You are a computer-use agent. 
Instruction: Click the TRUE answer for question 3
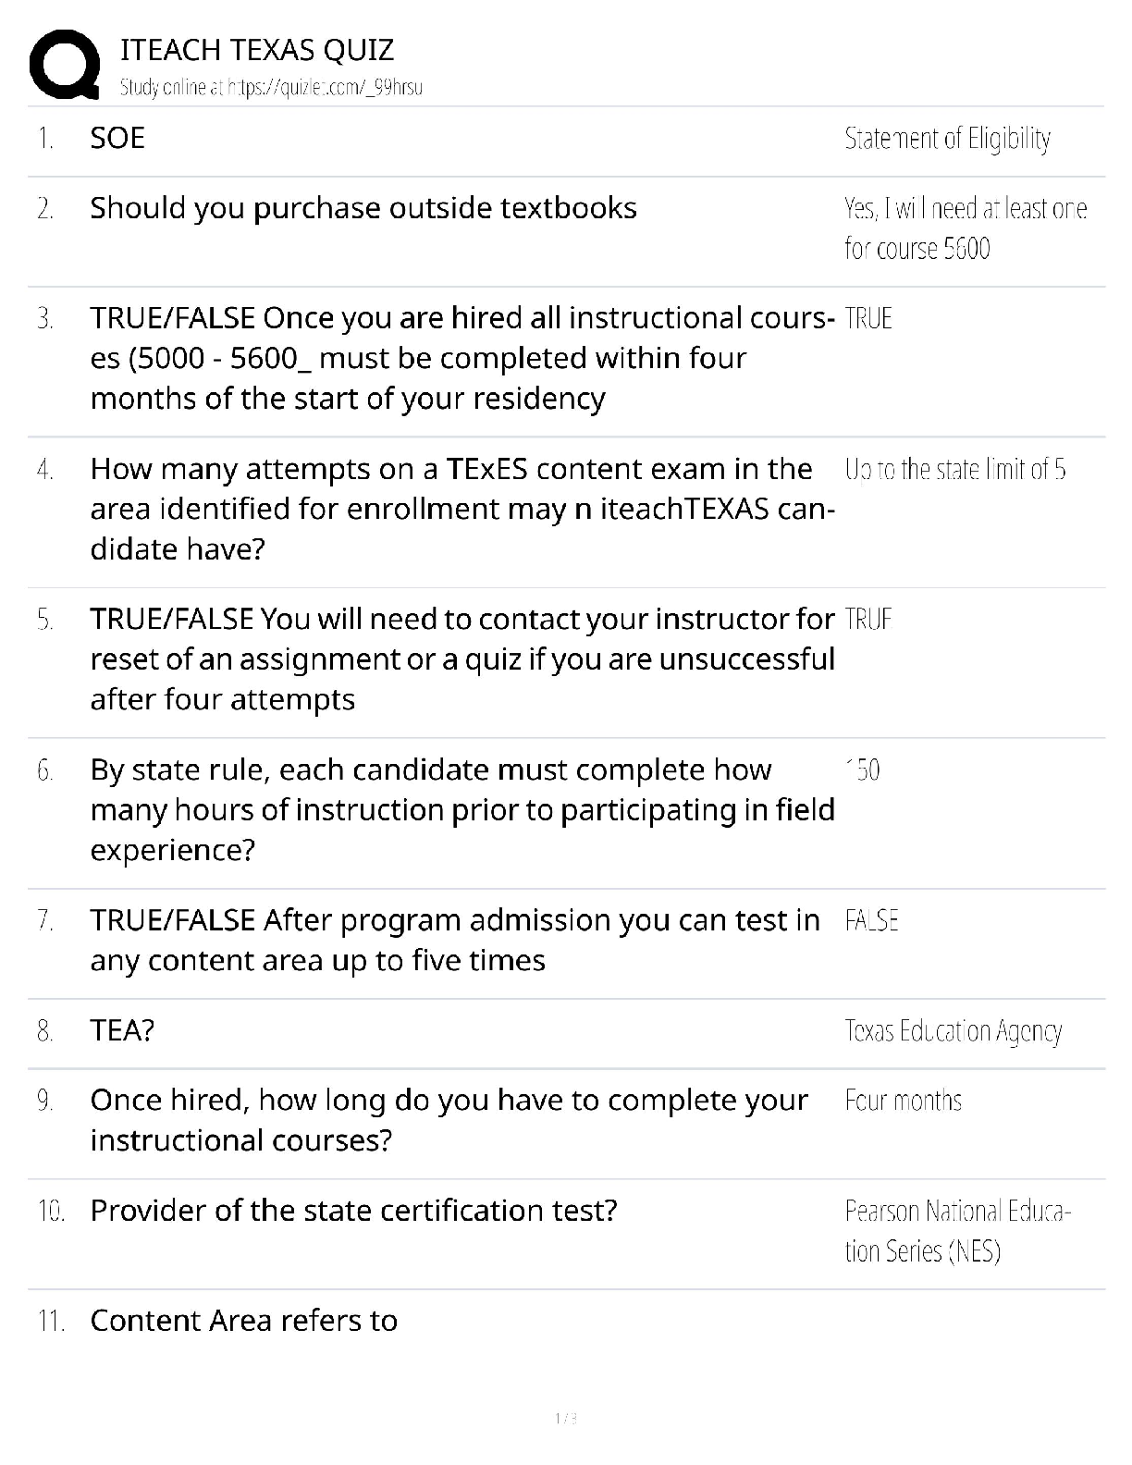pyautogui.click(x=868, y=319)
